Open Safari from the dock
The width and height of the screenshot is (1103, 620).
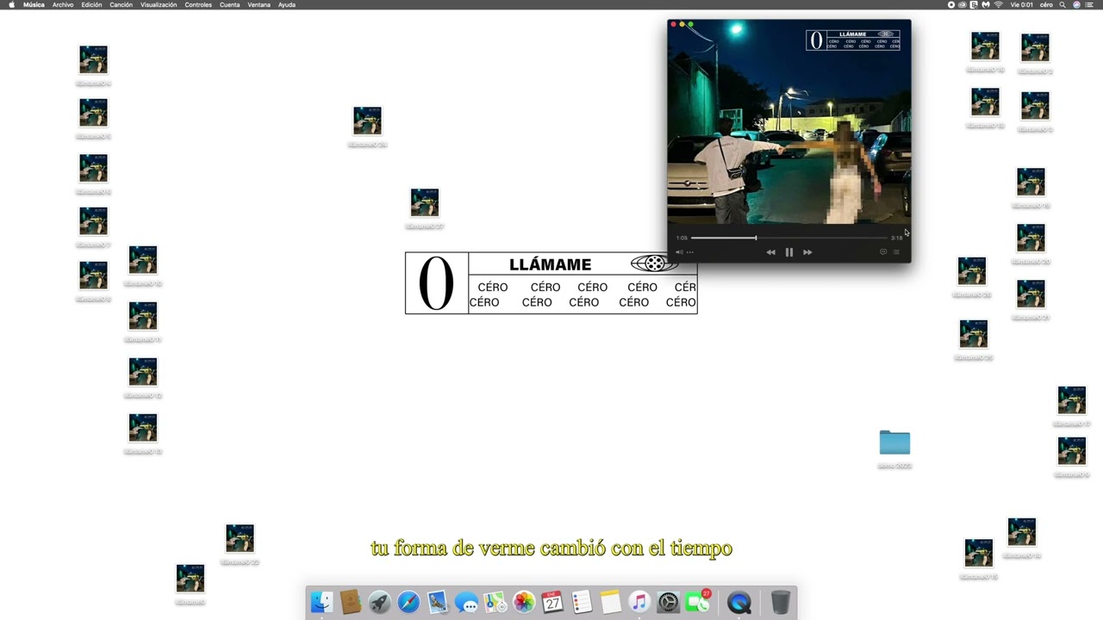(408, 602)
